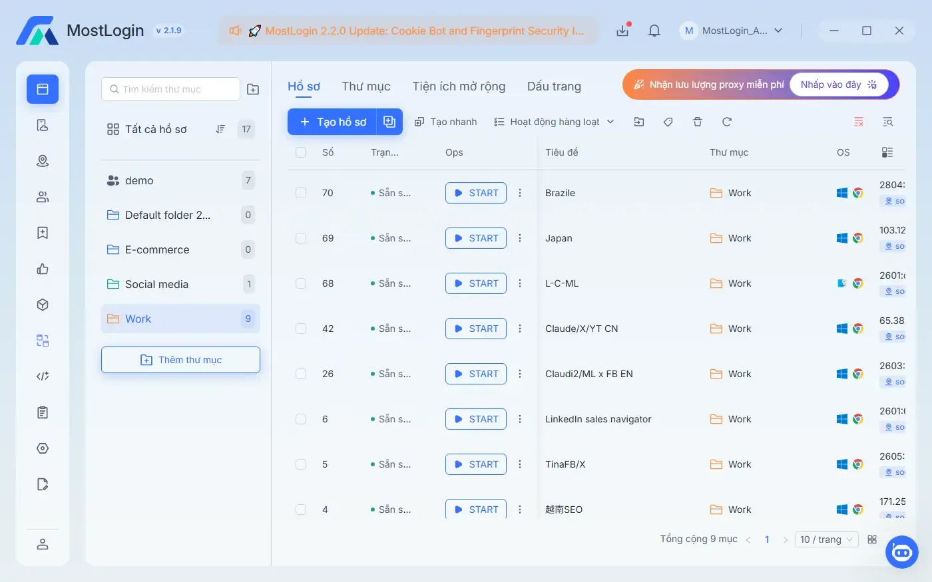
Task: Check the box for profile 68 L-C-ML
Action: coord(301,283)
